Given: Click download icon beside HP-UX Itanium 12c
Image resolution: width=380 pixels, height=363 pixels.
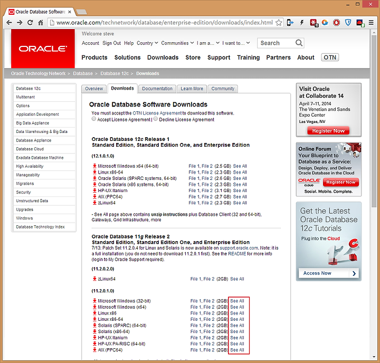Looking at the screenshot, I should click(x=94, y=190).
